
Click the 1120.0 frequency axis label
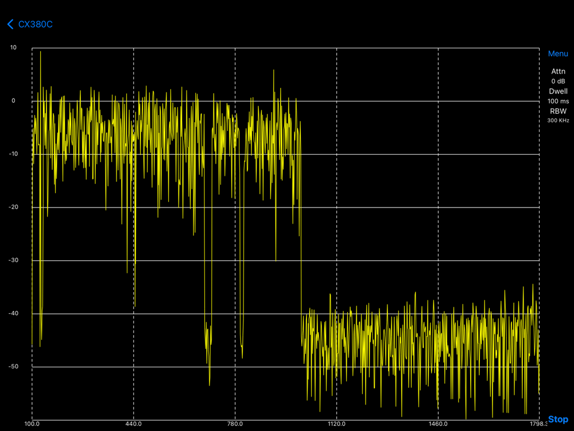pyautogui.click(x=336, y=424)
